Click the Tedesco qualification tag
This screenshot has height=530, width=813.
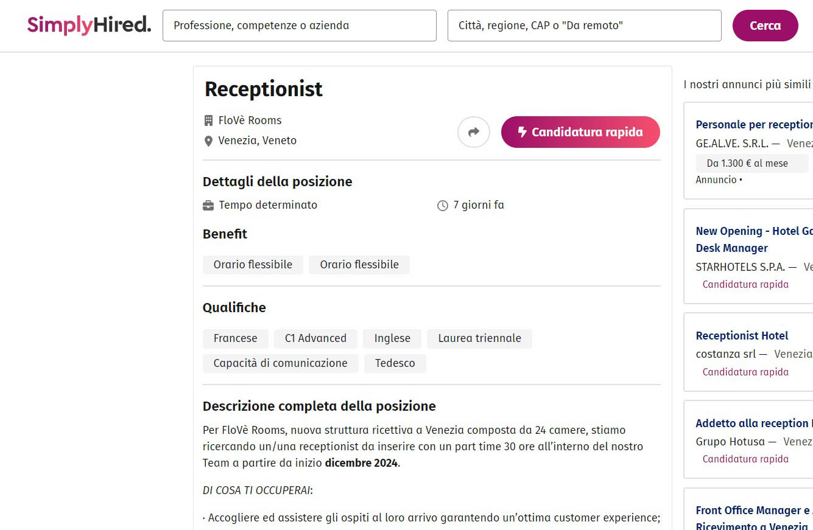(395, 363)
